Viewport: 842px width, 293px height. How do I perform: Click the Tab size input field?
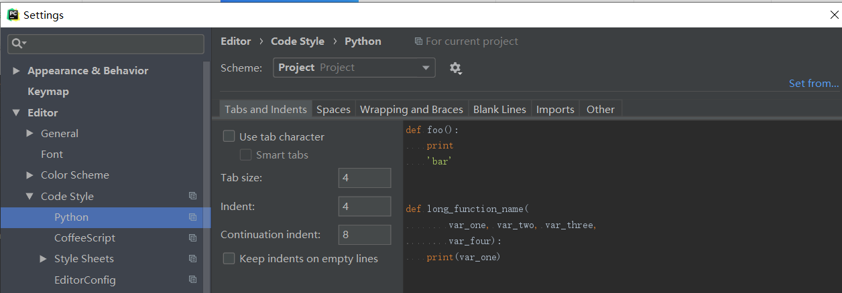365,178
